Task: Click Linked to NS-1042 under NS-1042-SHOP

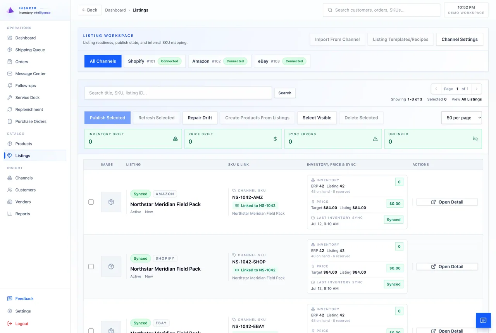Action: coord(255,270)
